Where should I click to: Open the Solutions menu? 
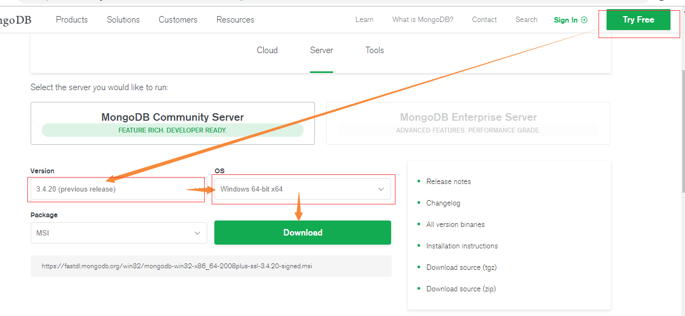pos(123,19)
